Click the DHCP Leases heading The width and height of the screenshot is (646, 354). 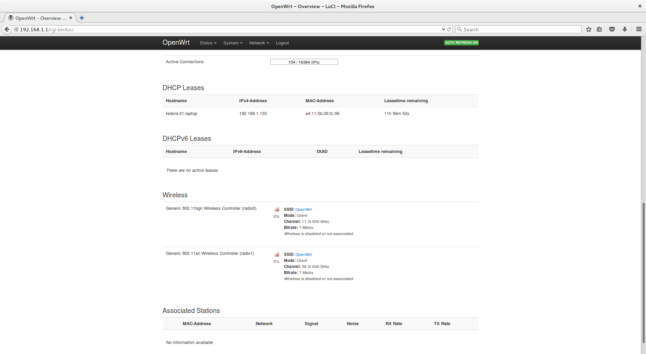tap(183, 88)
